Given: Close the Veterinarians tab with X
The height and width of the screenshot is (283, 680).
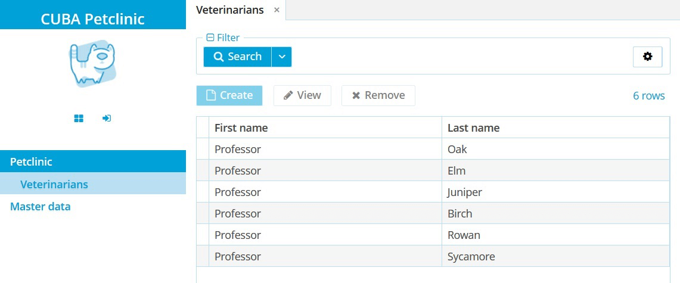Looking at the screenshot, I should coord(277,10).
